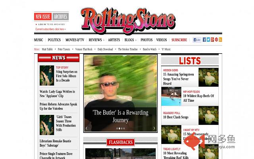Click the Facebook Like button
The height and width of the screenshot is (159, 254).
click(x=197, y=40)
